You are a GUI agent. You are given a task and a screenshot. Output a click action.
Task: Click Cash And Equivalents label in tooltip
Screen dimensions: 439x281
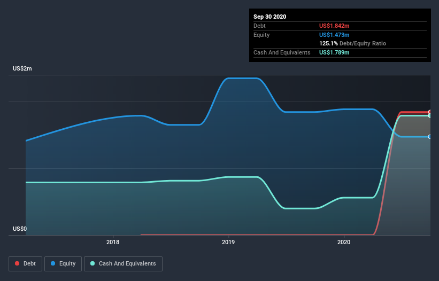point(282,52)
